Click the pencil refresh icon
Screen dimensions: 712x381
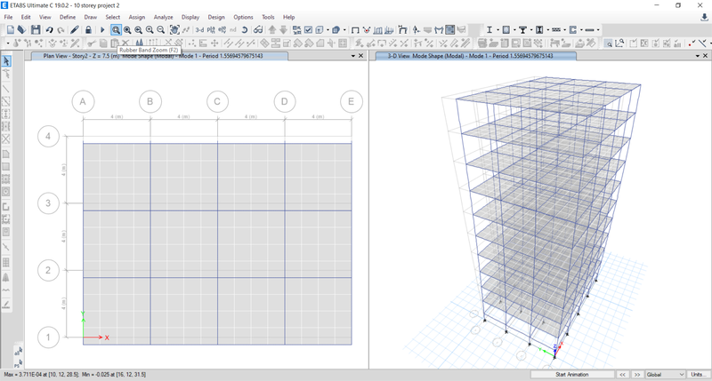[75, 30]
